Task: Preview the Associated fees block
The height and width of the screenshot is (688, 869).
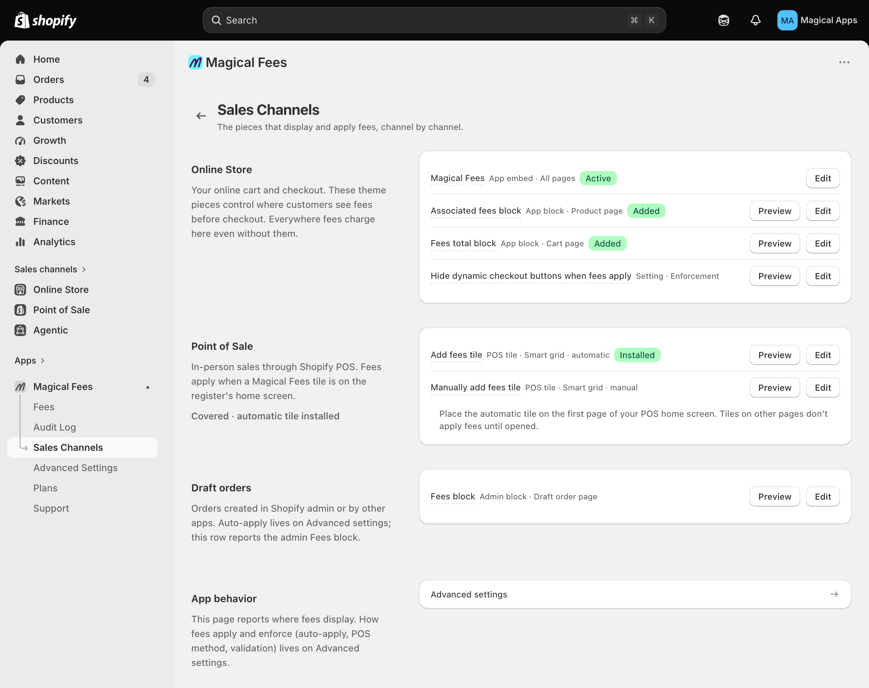Action: click(774, 211)
